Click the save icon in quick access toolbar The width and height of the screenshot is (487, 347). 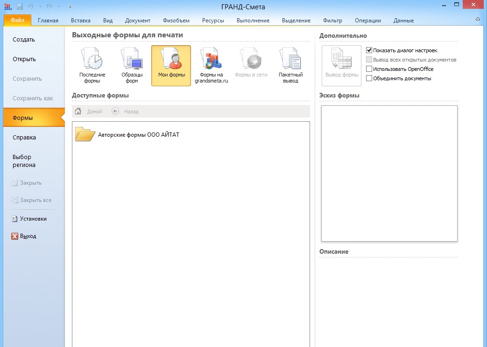coord(20,6)
